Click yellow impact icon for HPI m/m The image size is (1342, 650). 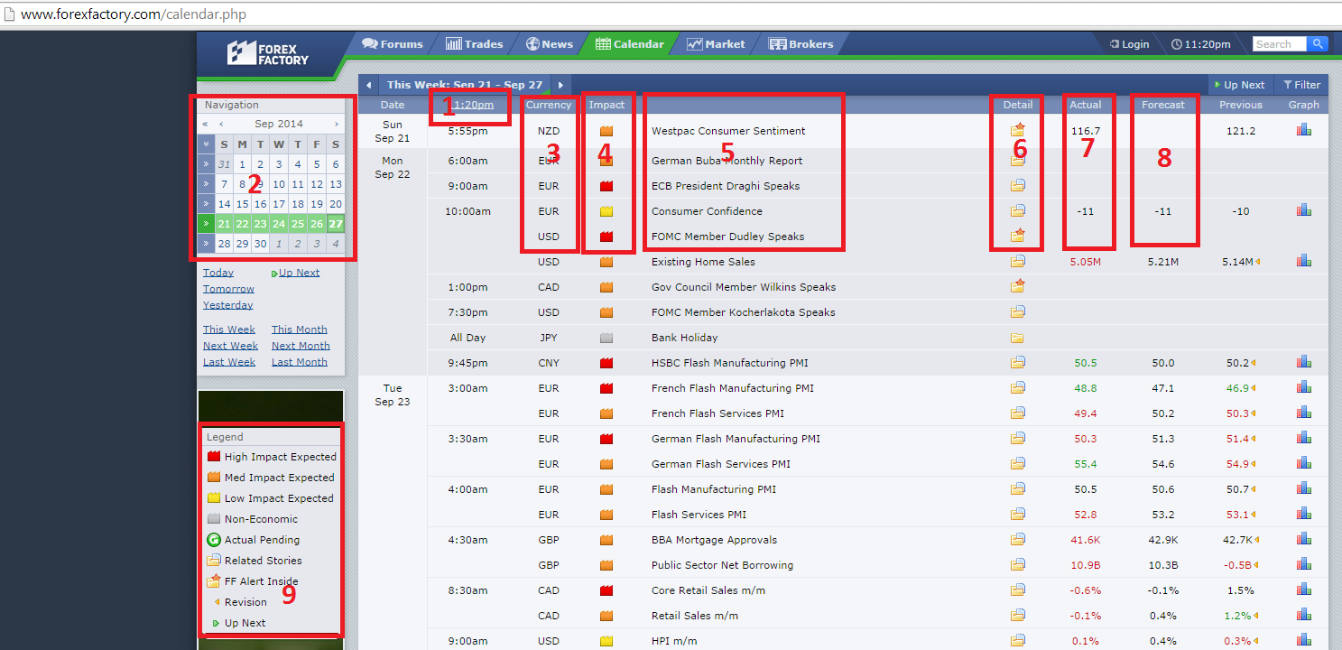606,641
